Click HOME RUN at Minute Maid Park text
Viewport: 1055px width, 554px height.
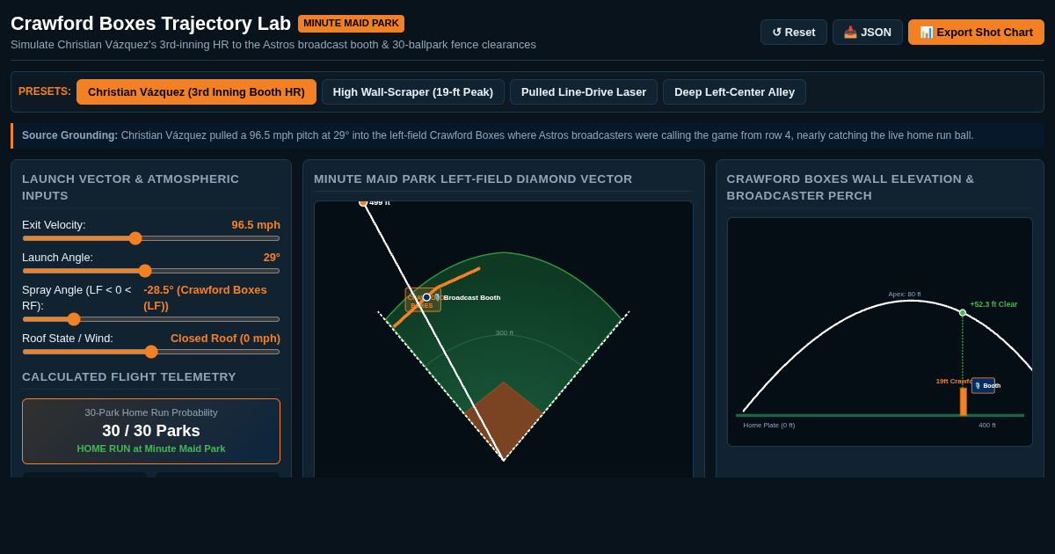point(151,448)
